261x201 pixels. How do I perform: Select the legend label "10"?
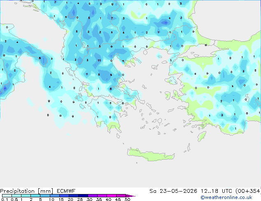(51, 199)
